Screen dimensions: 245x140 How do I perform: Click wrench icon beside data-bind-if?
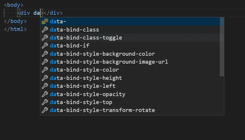tap(45, 46)
